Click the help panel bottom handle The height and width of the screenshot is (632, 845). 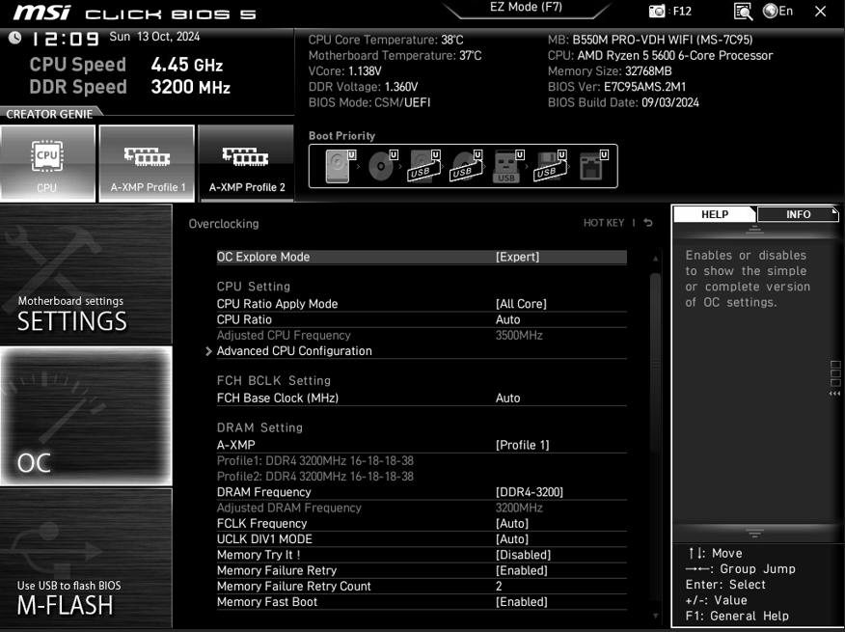pos(754,534)
